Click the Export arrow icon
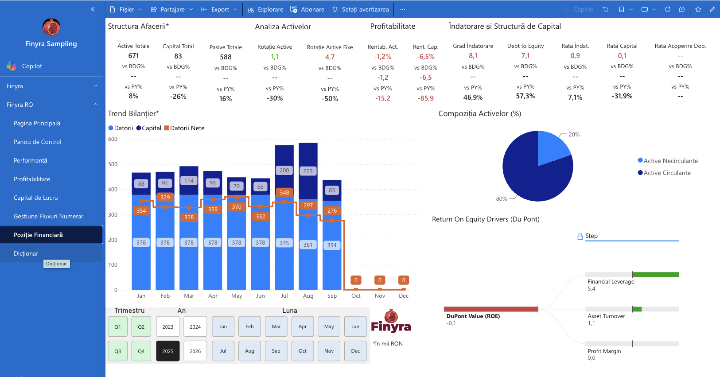The width and height of the screenshot is (720, 377). click(204, 9)
